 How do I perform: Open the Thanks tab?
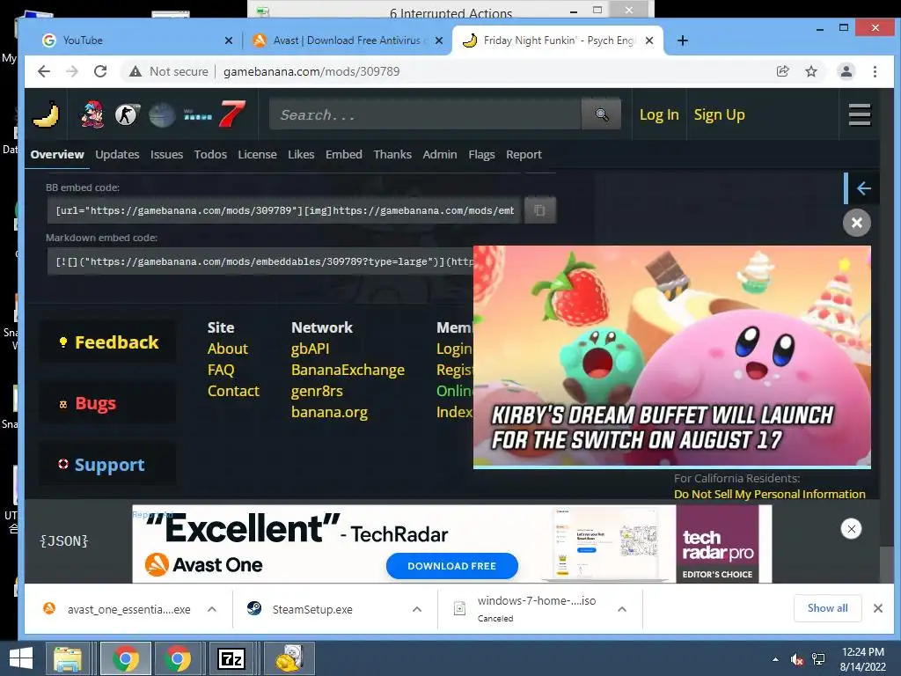click(392, 155)
